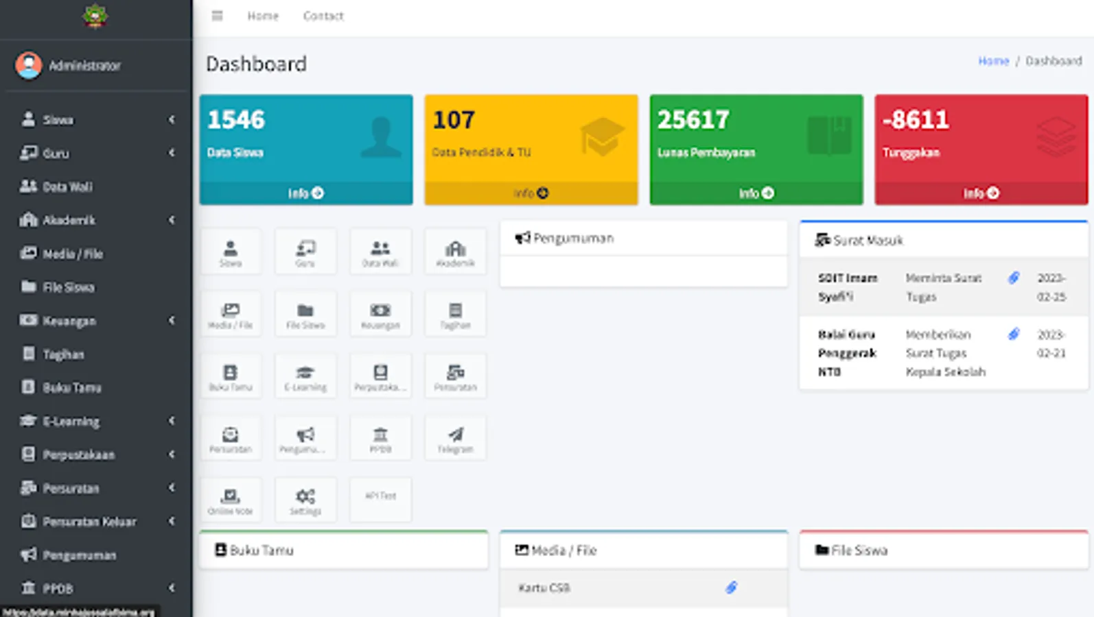The width and height of the screenshot is (1094, 617).
Task: Expand the PPDB sidebar submenu arrow
Action: click(172, 588)
